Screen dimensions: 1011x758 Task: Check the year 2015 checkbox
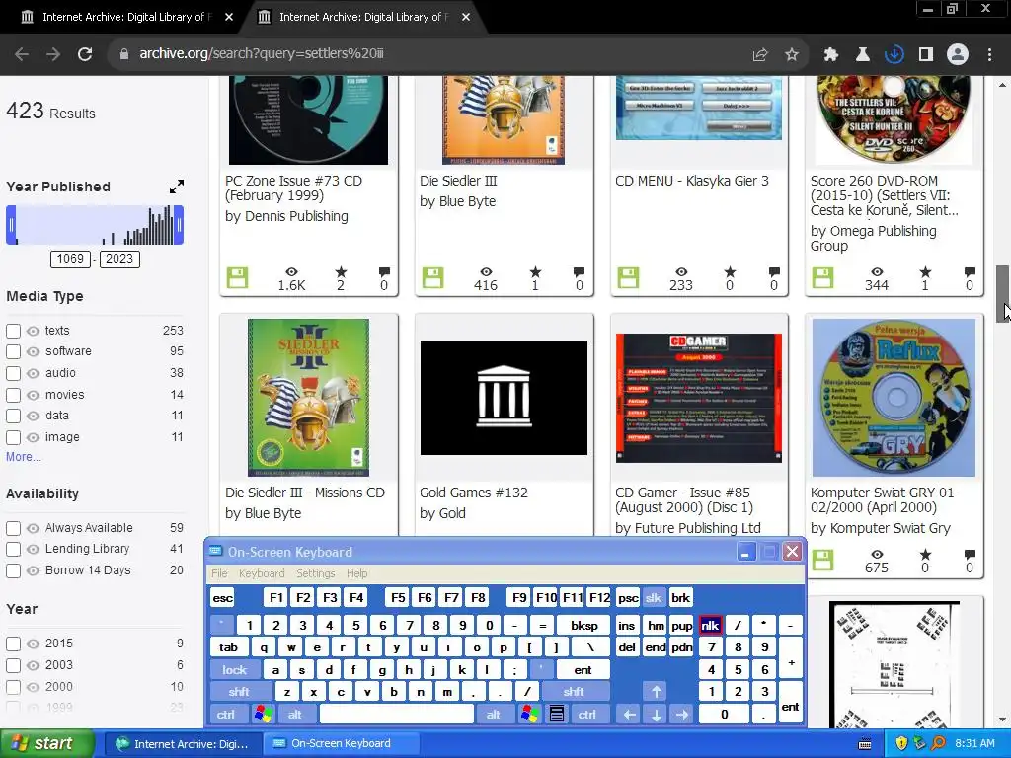(13, 644)
